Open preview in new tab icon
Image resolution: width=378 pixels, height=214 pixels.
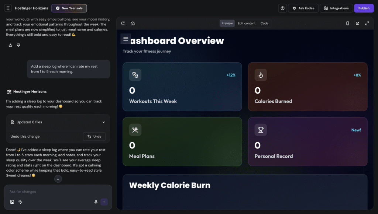(x=357, y=23)
